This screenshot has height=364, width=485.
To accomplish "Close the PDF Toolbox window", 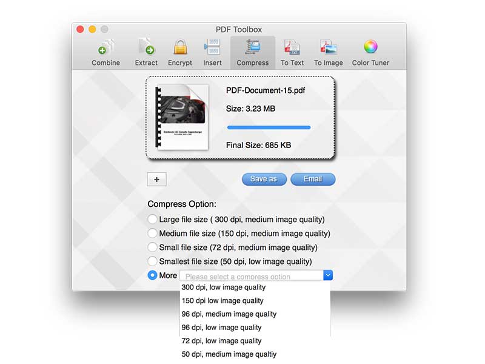I will [x=80, y=29].
